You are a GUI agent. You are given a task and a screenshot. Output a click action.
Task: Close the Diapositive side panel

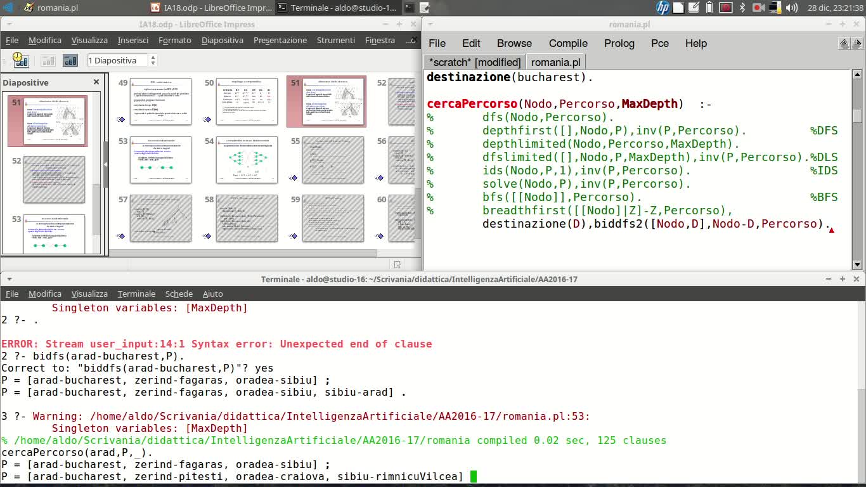pos(96,82)
